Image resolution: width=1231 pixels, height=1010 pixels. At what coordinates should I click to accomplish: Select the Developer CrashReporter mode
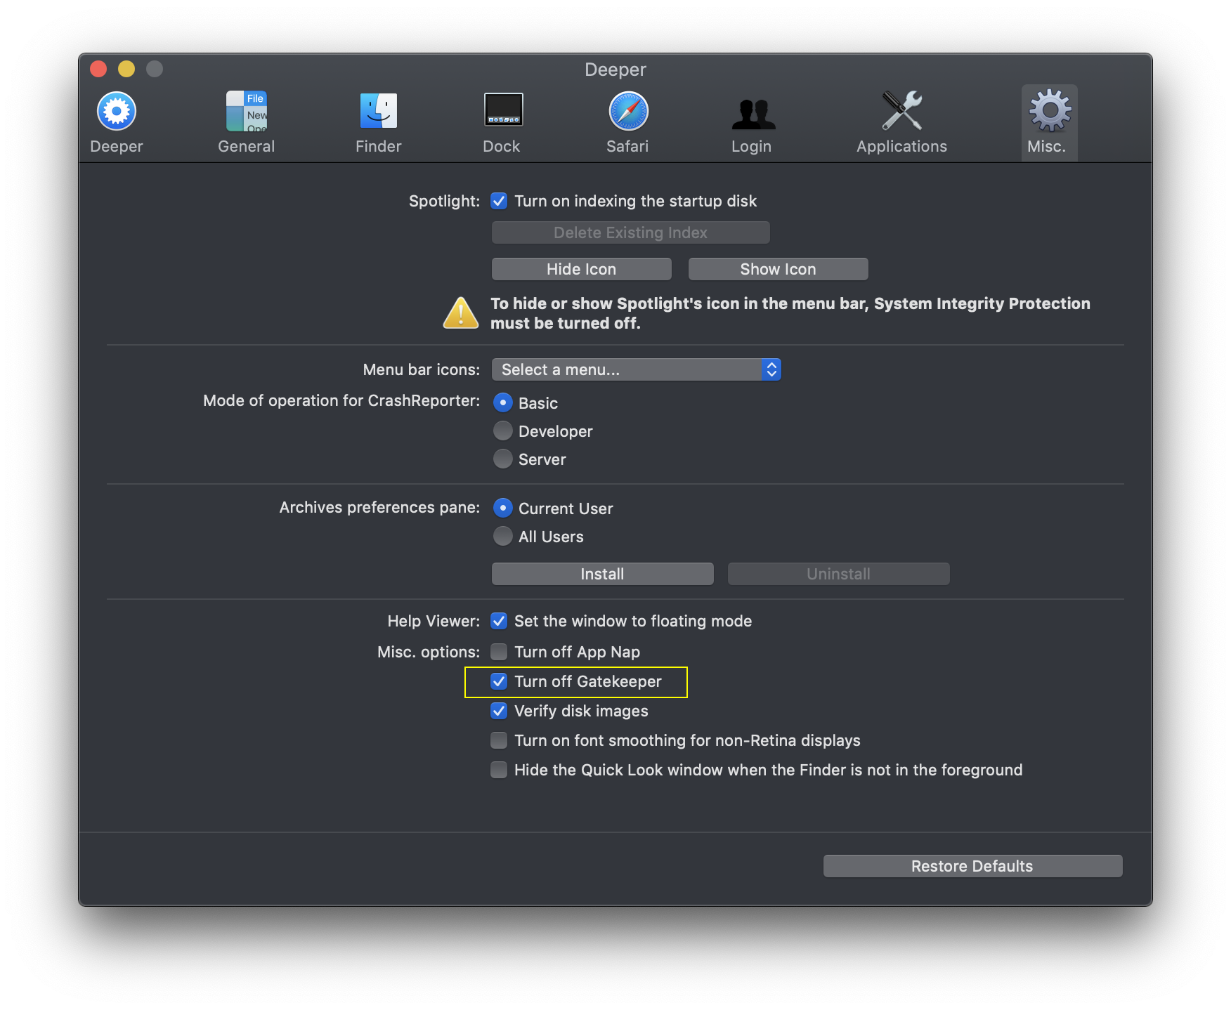(503, 431)
